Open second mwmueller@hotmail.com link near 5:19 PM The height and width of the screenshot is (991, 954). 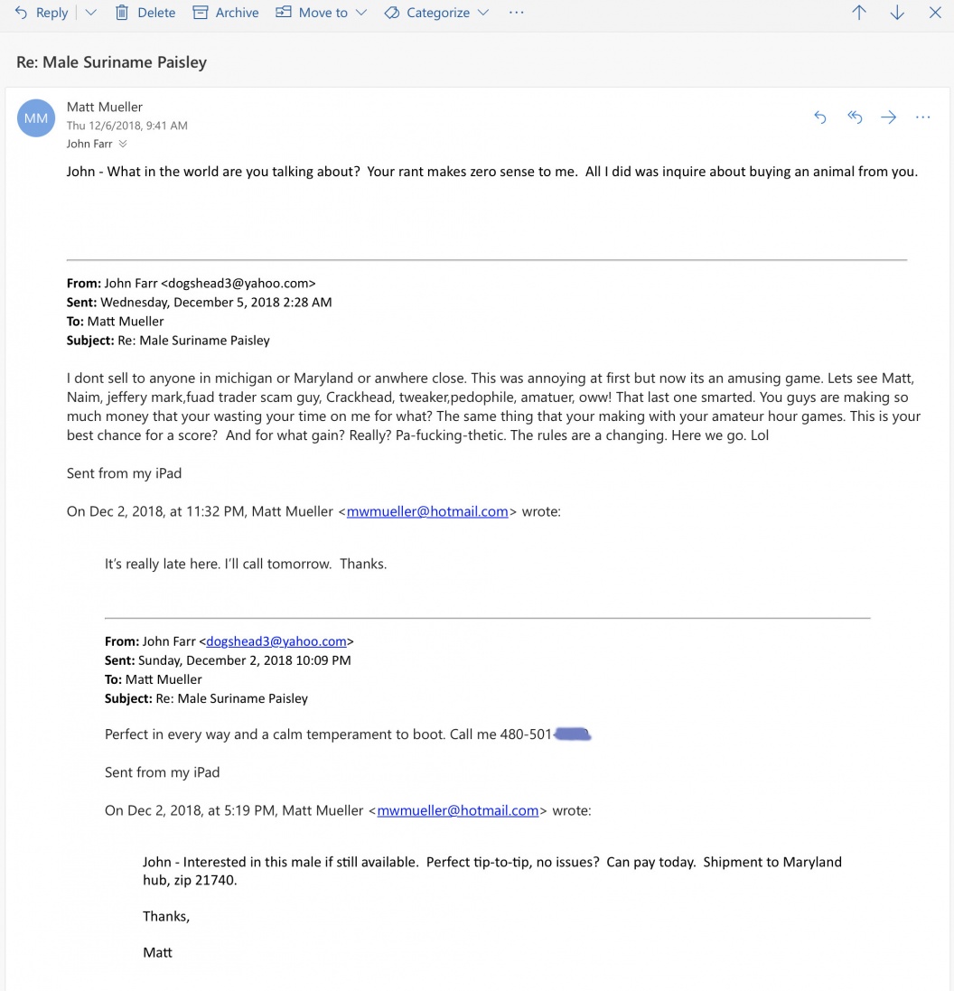458,810
